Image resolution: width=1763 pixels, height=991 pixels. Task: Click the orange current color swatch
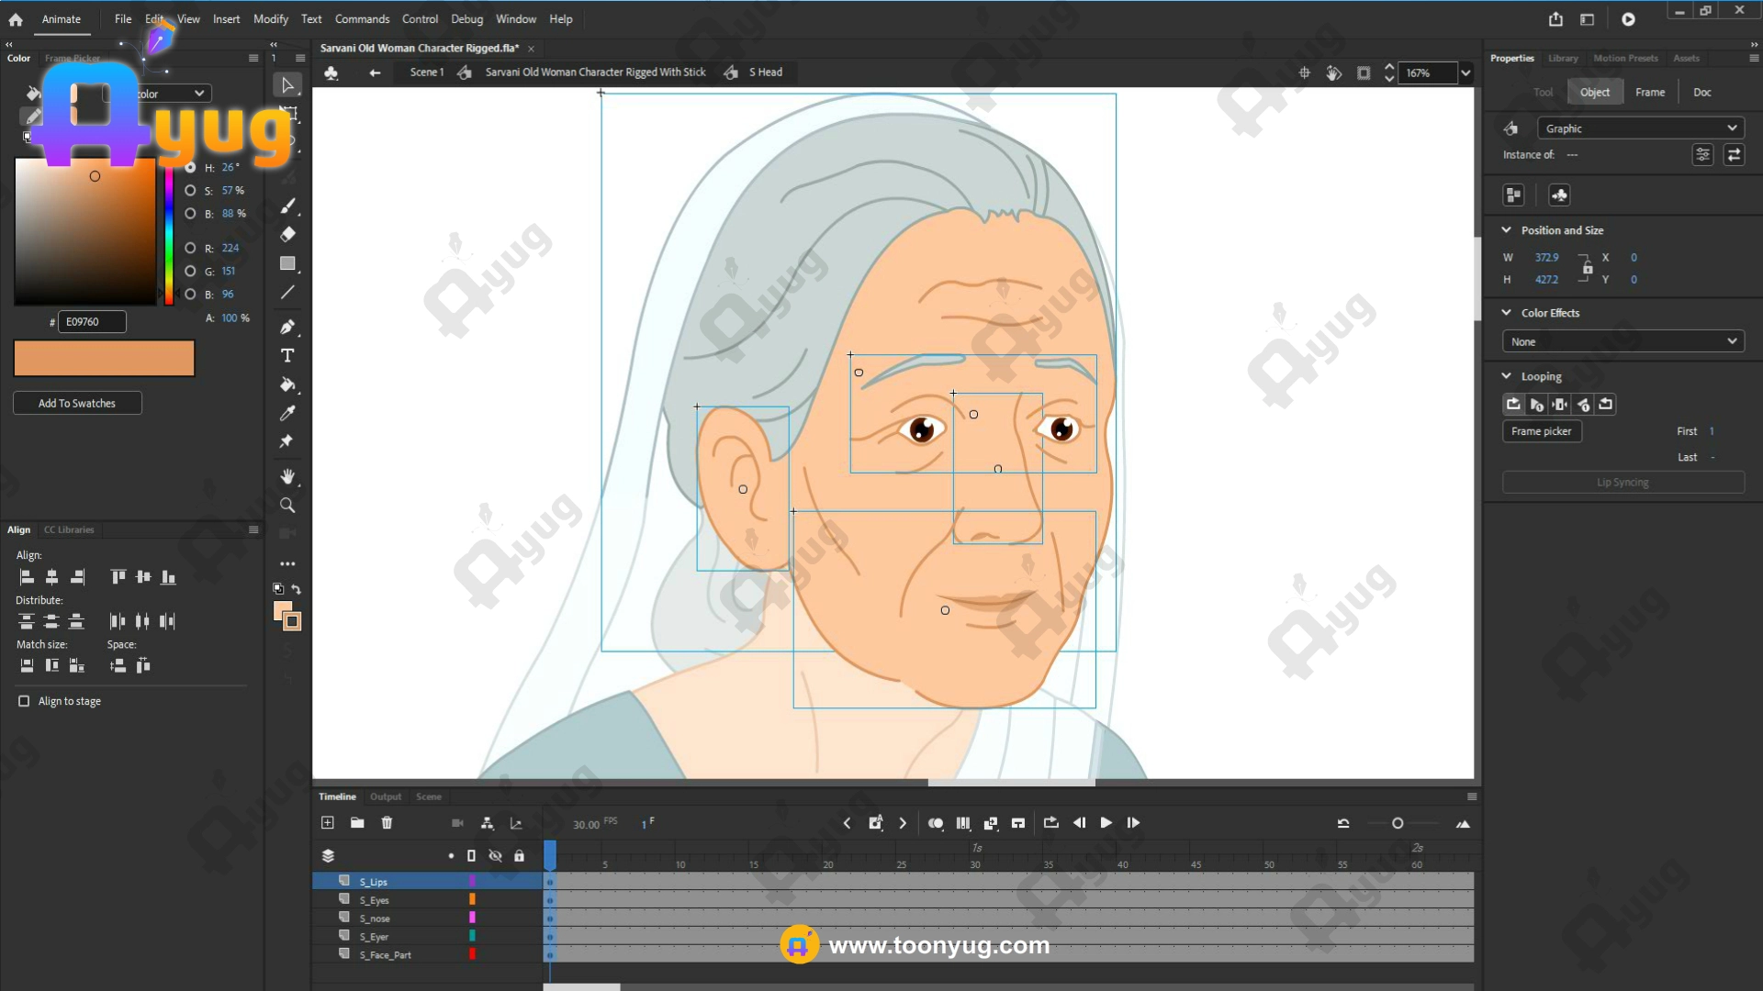tap(104, 358)
